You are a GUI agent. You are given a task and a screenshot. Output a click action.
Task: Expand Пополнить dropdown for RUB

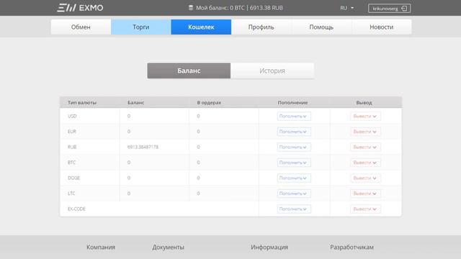pos(294,147)
